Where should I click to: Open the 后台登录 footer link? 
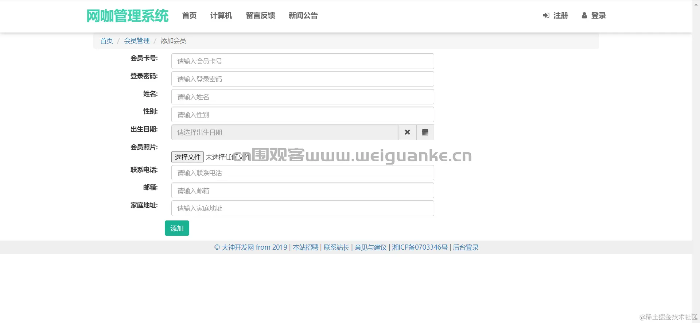pyautogui.click(x=466, y=247)
